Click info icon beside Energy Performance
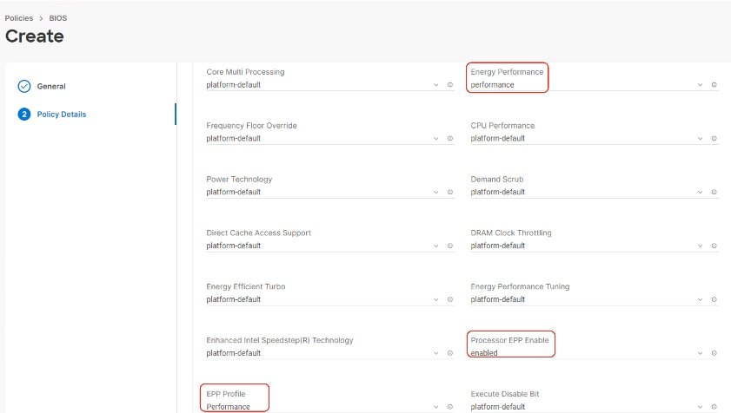The height and width of the screenshot is (413, 731). [714, 85]
